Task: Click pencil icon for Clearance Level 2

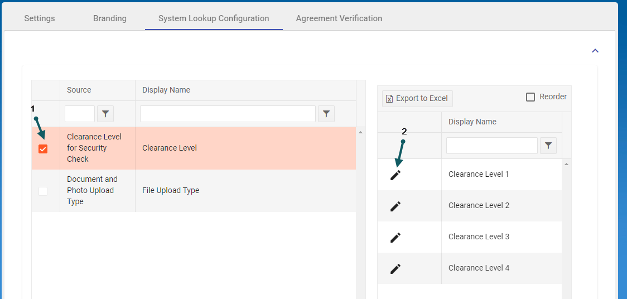Action: click(396, 206)
